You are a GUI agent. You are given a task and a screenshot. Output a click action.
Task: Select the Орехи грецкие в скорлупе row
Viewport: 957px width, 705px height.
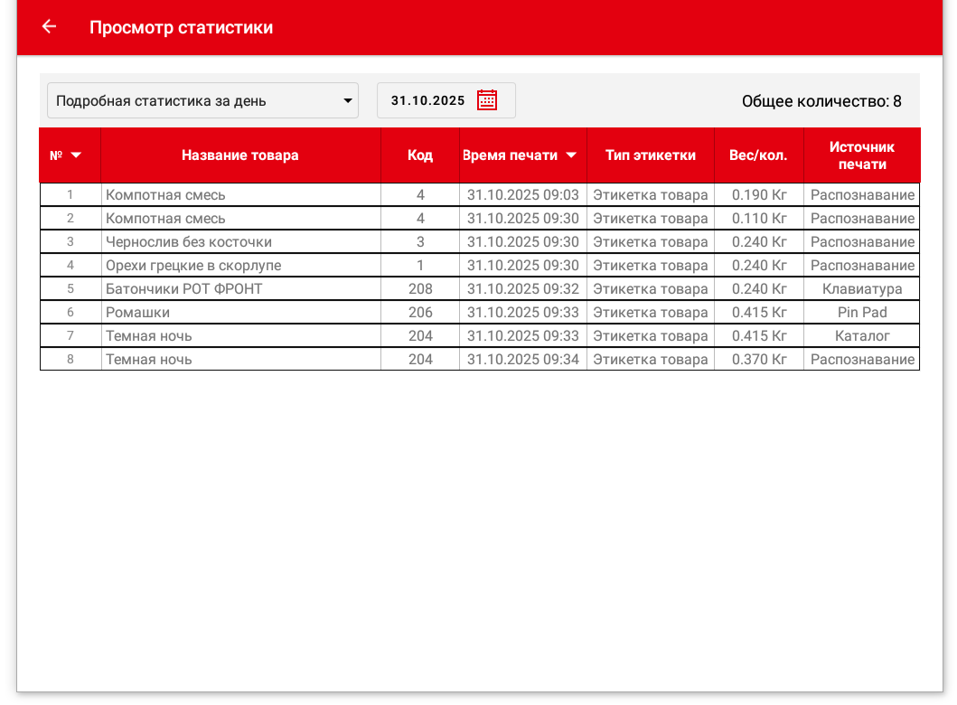click(193, 266)
